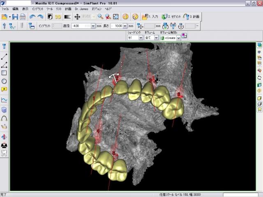Open the インプラント menu
263x197 pixels.
tap(38, 9)
